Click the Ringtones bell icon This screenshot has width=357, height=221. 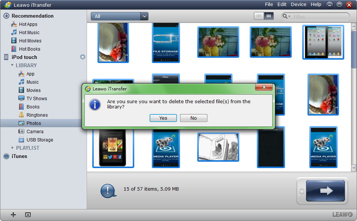[x=21, y=115]
